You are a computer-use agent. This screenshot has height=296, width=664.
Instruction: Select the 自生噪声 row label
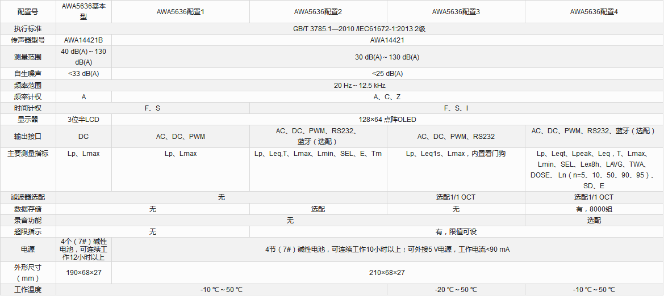point(28,74)
